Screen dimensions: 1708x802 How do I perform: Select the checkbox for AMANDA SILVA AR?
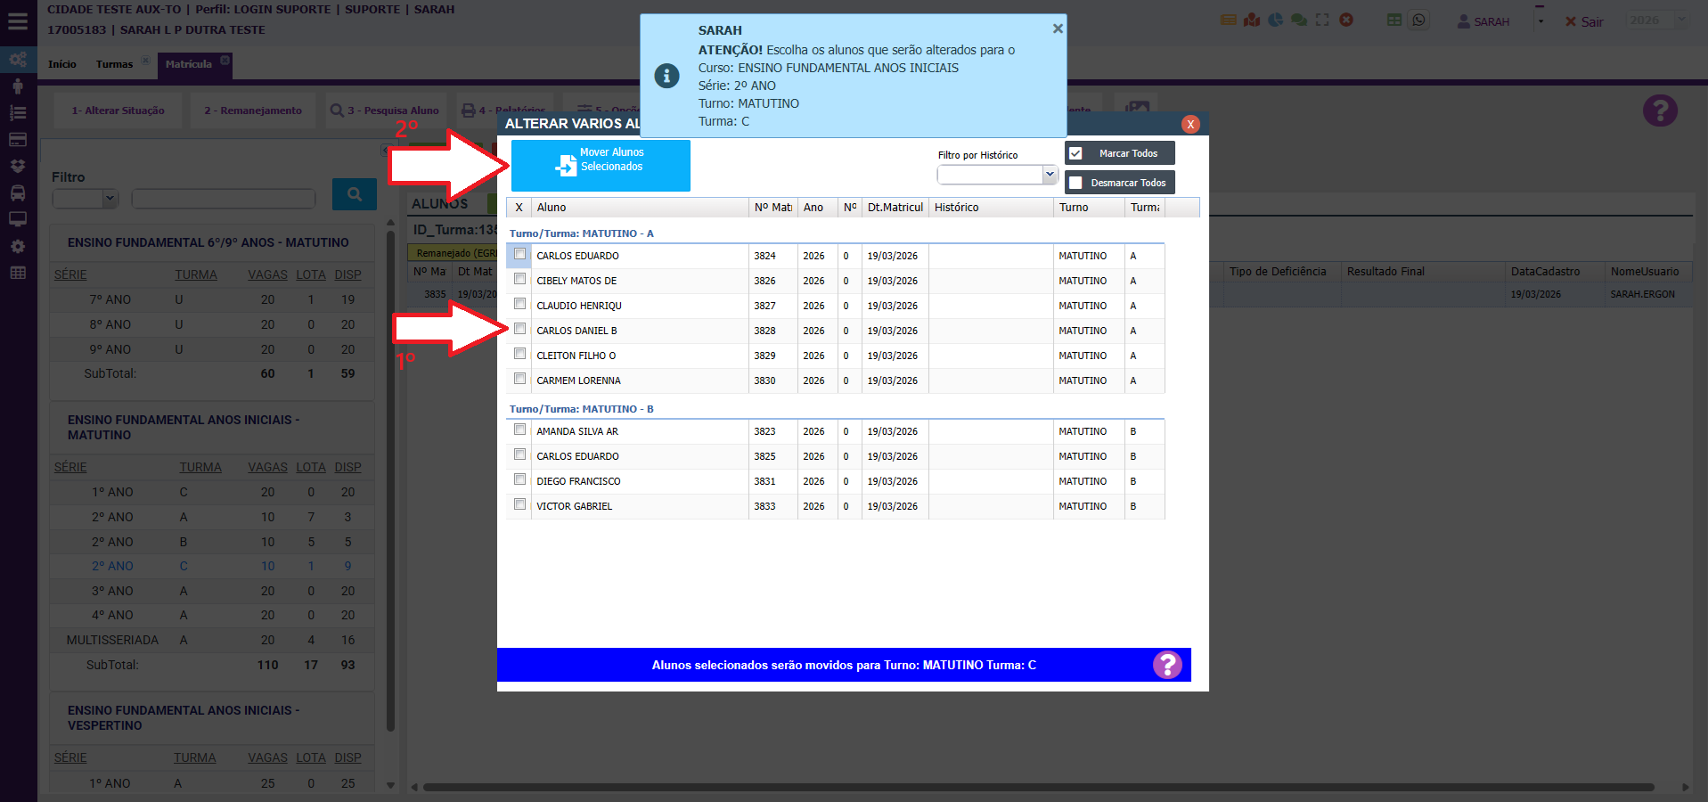(x=519, y=430)
